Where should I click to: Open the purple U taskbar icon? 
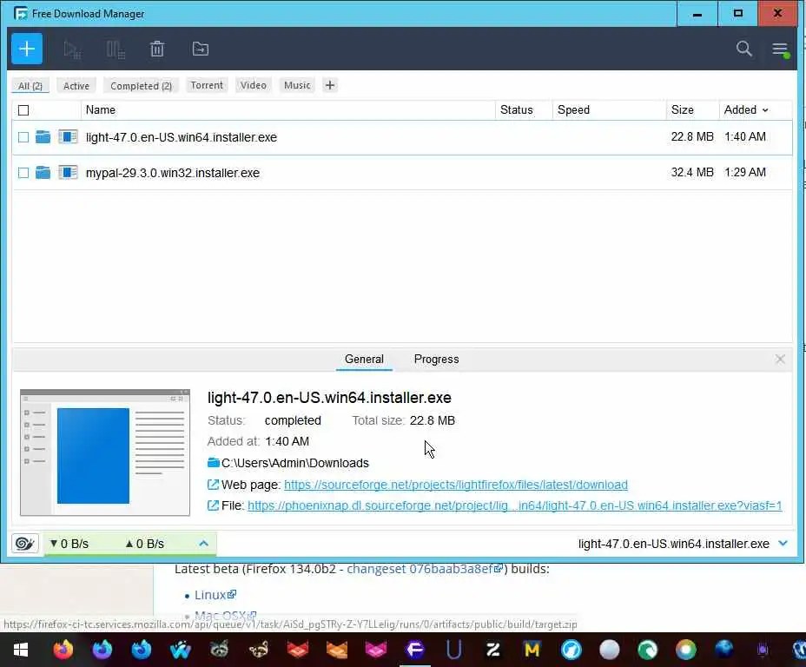point(454,650)
